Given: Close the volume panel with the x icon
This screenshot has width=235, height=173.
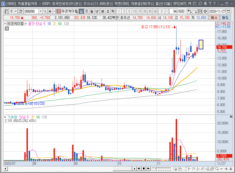Looking at the screenshot, I should (x=231, y=117).
